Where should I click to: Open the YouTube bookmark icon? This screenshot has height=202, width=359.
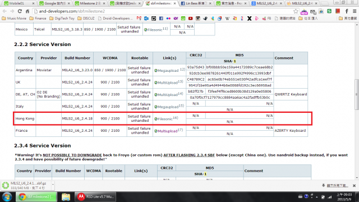pyautogui.click(x=190, y=19)
